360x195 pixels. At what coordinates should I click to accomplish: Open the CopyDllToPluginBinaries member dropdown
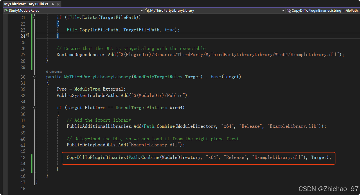[323, 11]
